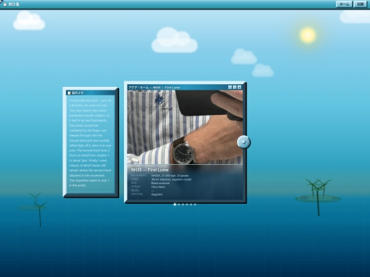Click the 'Sapphire' crystal value
The image size is (370, 277).
point(157,194)
